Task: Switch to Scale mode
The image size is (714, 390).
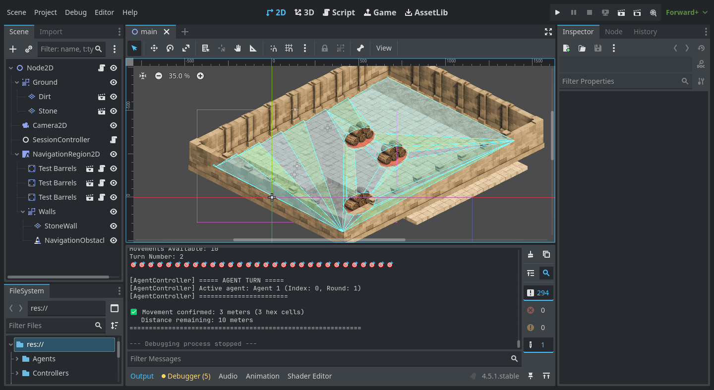Action: [x=186, y=48]
